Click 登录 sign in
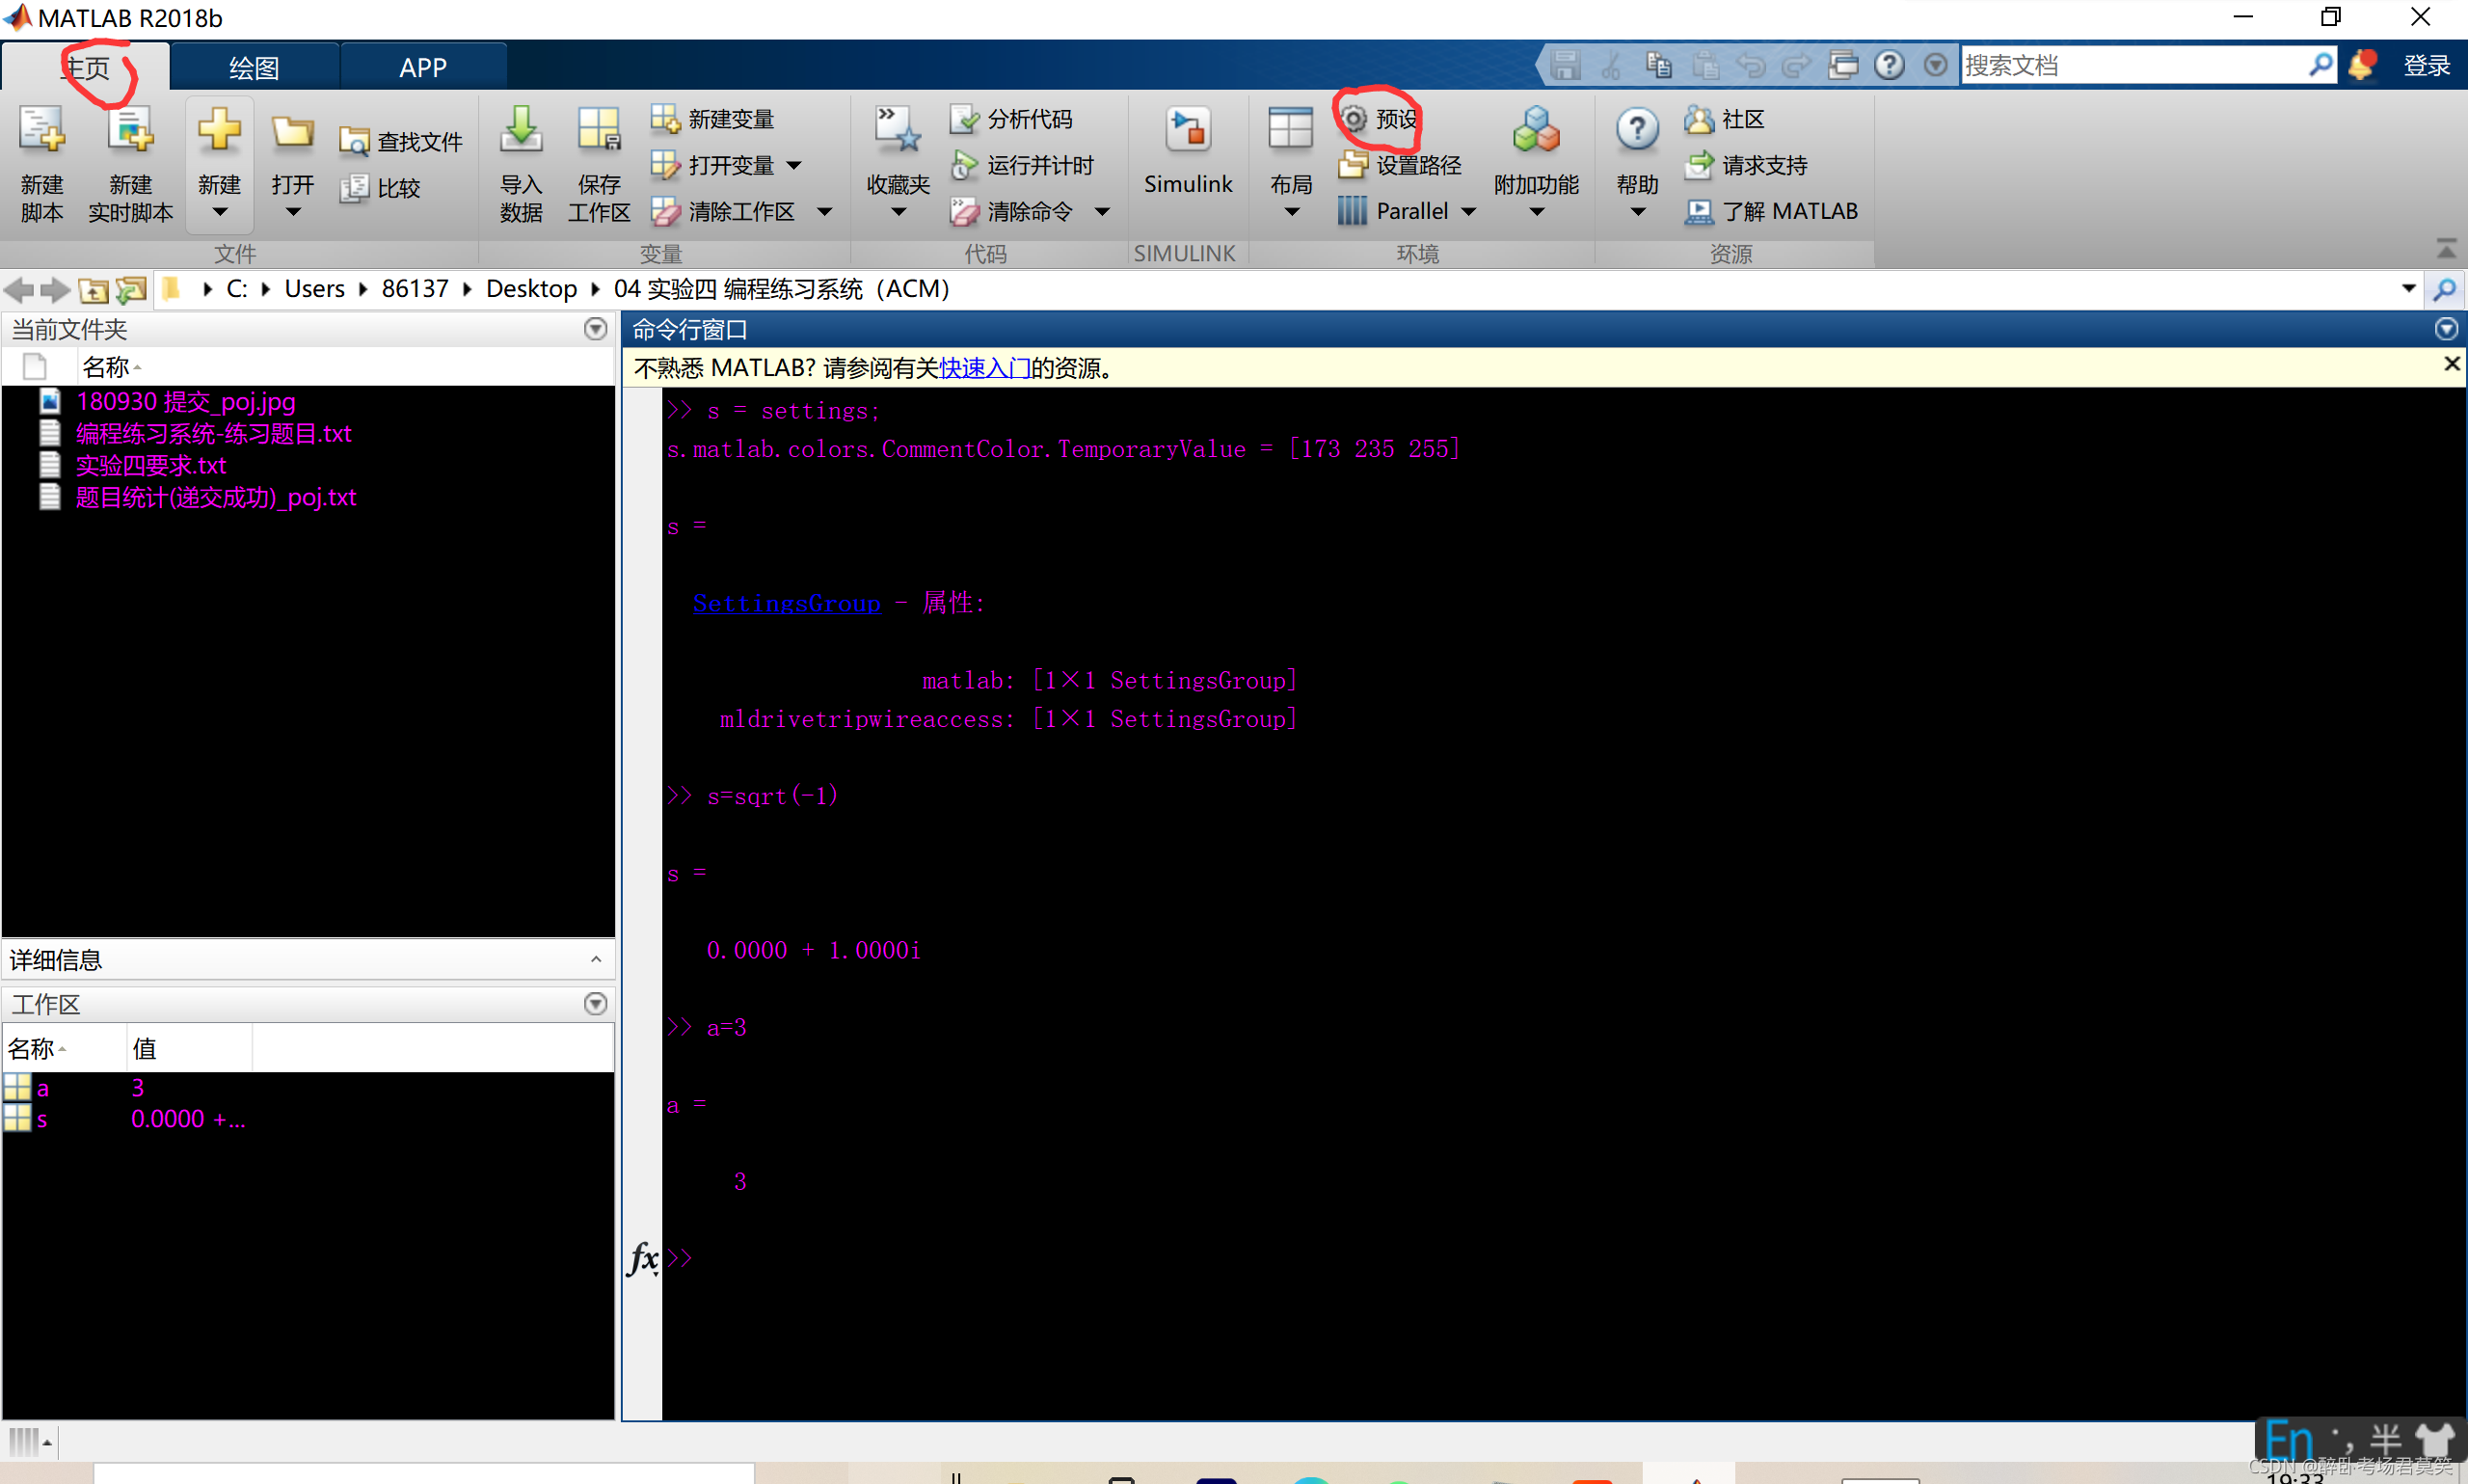Screen dimensions: 2468x1484 [x=2426, y=65]
